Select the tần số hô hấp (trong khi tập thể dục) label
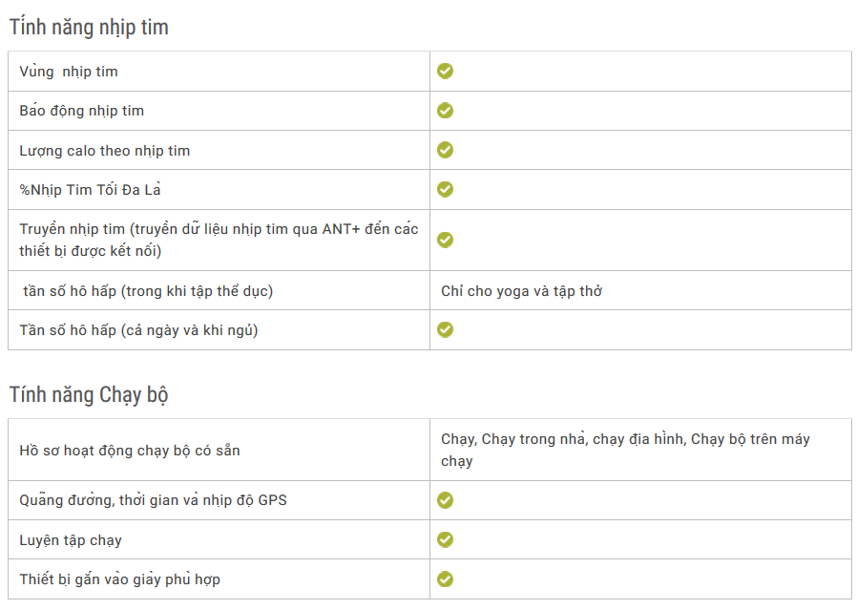The image size is (857, 610). tap(148, 291)
